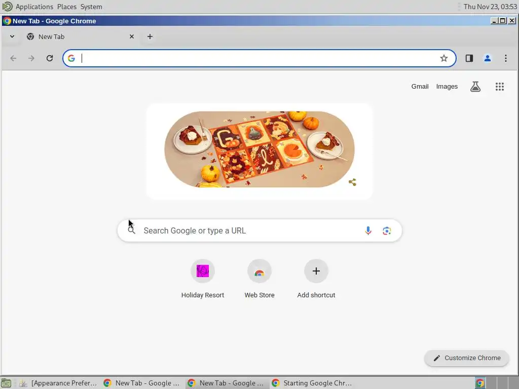Open the Web Store shortcut
Screen dimensions: 519x389
click(259, 279)
